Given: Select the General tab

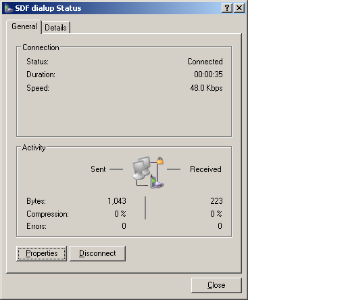Looking at the screenshot, I should click(24, 26).
